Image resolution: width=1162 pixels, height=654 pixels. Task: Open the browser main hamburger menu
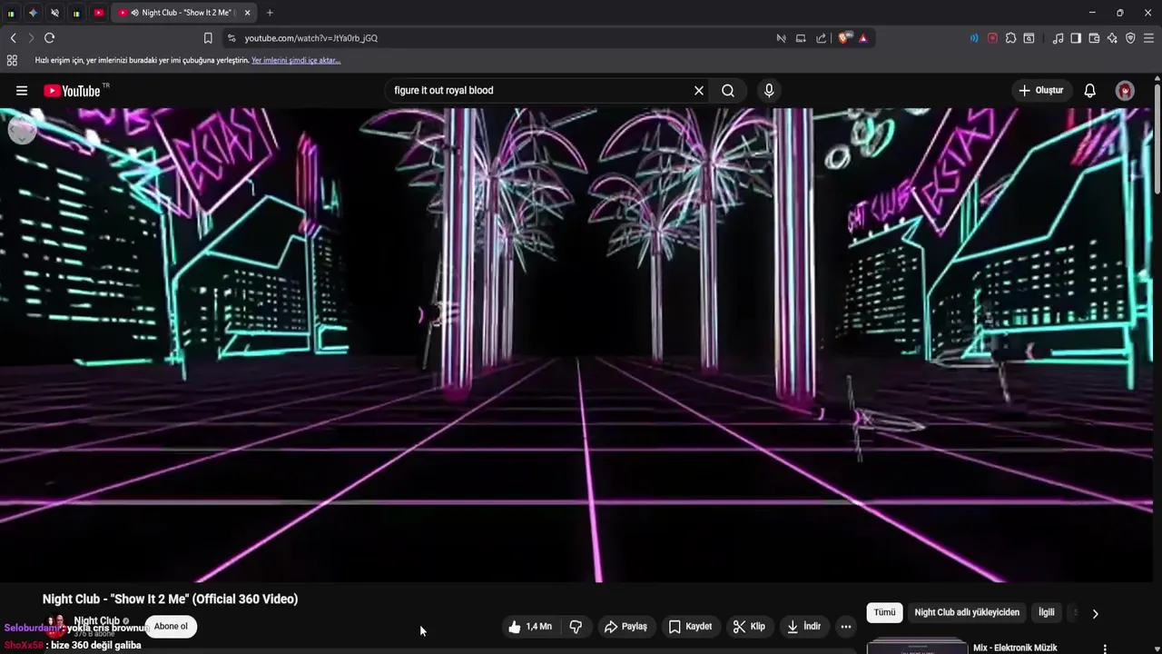coord(1148,38)
